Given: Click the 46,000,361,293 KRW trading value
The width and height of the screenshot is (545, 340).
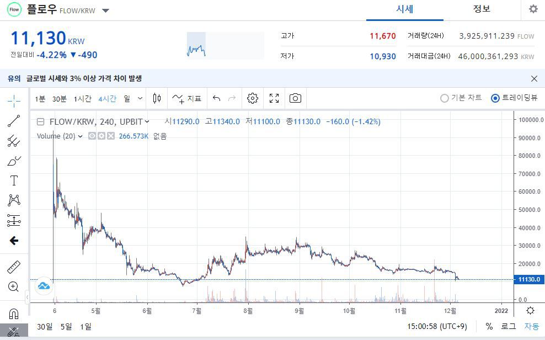Looking at the screenshot, I should click(x=496, y=57).
